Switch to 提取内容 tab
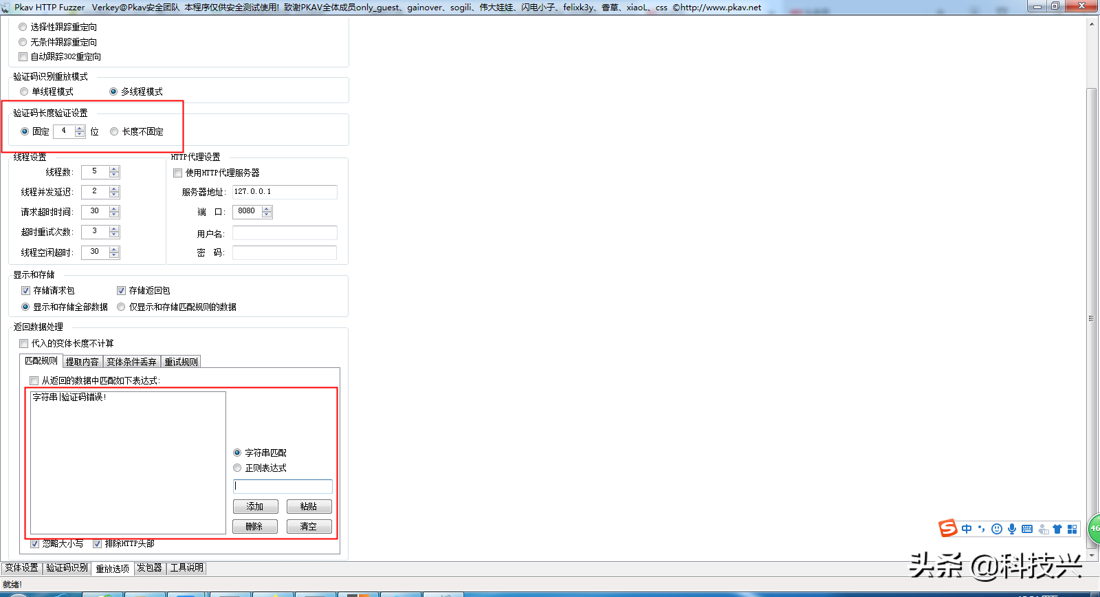 click(x=82, y=362)
